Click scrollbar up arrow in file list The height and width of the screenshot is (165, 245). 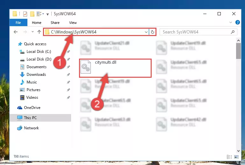click(x=238, y=41)
